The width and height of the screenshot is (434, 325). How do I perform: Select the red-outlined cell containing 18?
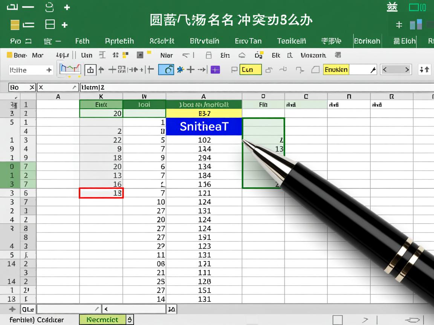click(x=101, y=193)
